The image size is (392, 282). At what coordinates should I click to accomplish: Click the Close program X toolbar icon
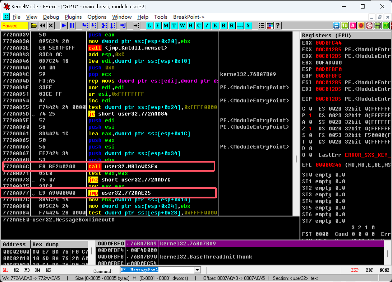51,26
